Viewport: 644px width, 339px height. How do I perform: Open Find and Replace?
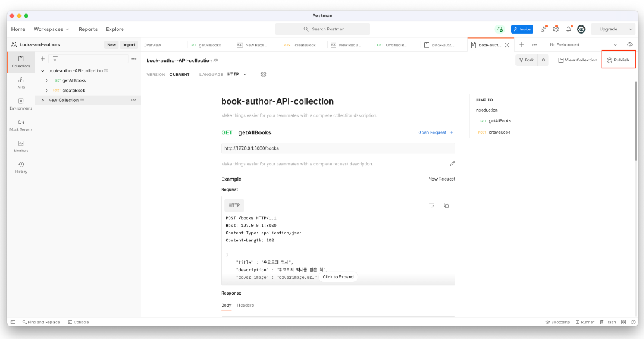(x=41, y=322)
